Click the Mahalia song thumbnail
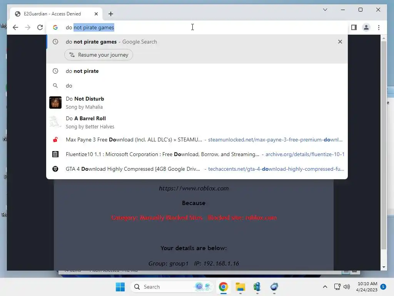This screenshot has width=394, height=296. [55, 103]
